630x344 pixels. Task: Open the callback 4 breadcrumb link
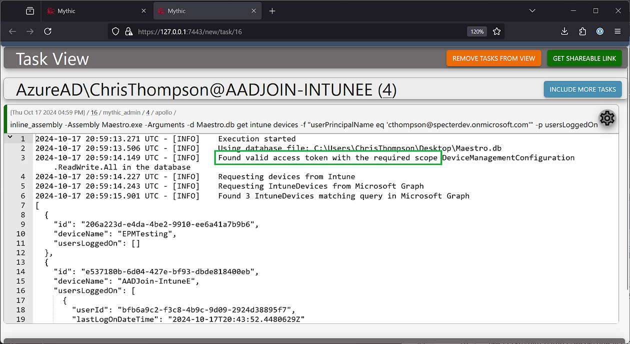[x=148, y=112]
